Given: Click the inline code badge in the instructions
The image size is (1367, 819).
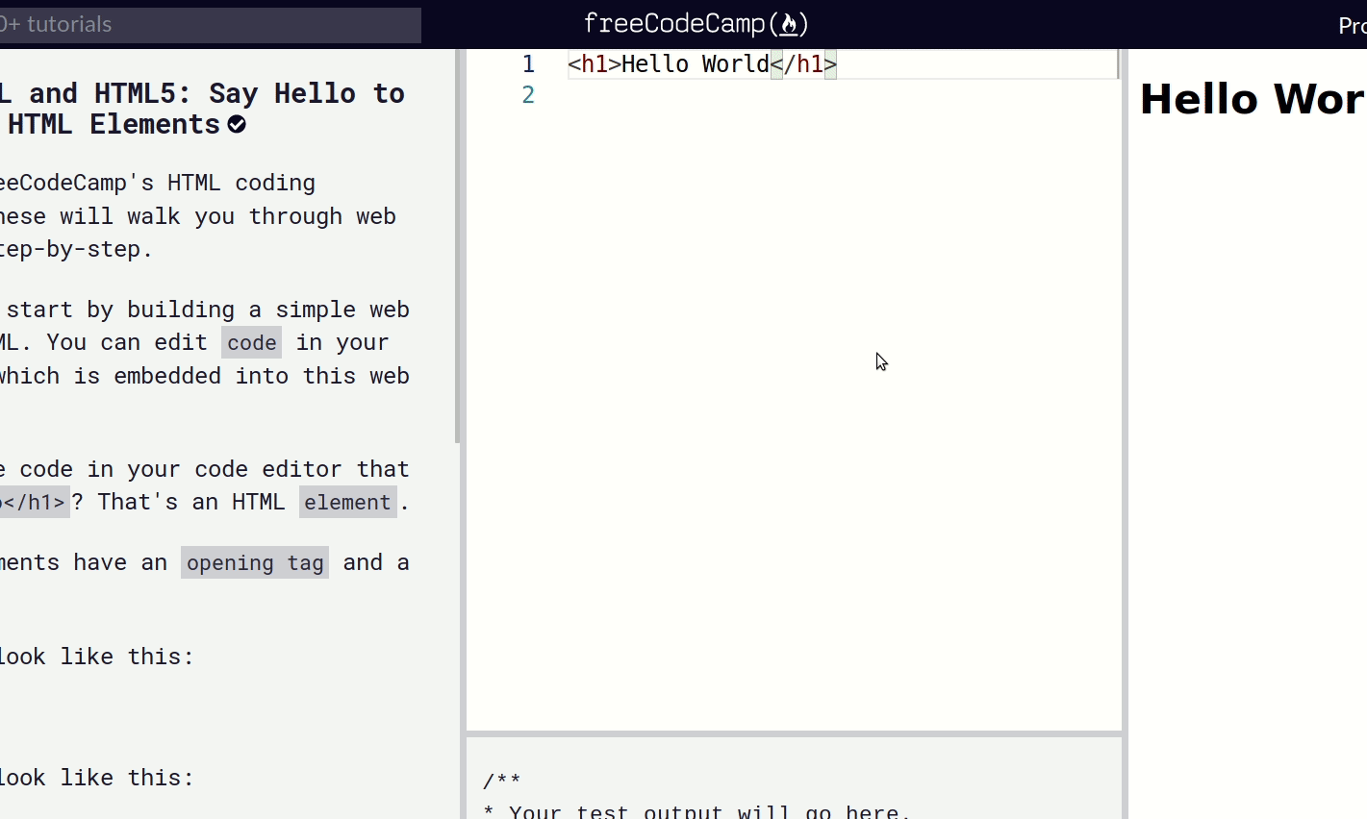Looking at the screenshot, I should pyautogui.click(x=250, y=342).
